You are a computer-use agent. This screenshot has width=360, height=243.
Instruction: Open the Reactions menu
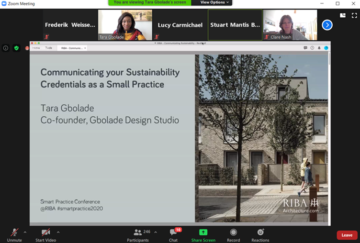pyautogui.click(x=260, y=235)
